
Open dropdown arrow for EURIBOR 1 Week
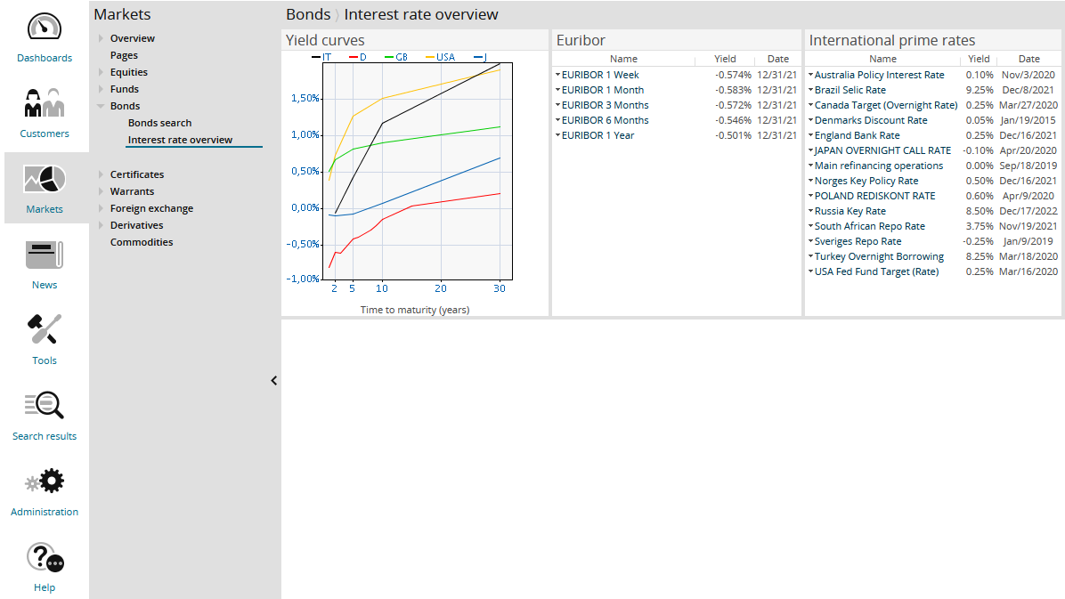click(x=557, y=75)
